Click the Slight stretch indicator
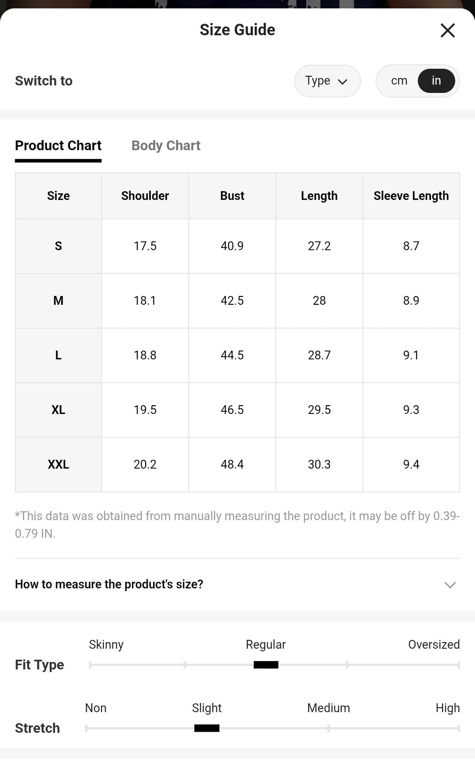The height and width of the screenshot is (761, 475). (x=207, y=728)
